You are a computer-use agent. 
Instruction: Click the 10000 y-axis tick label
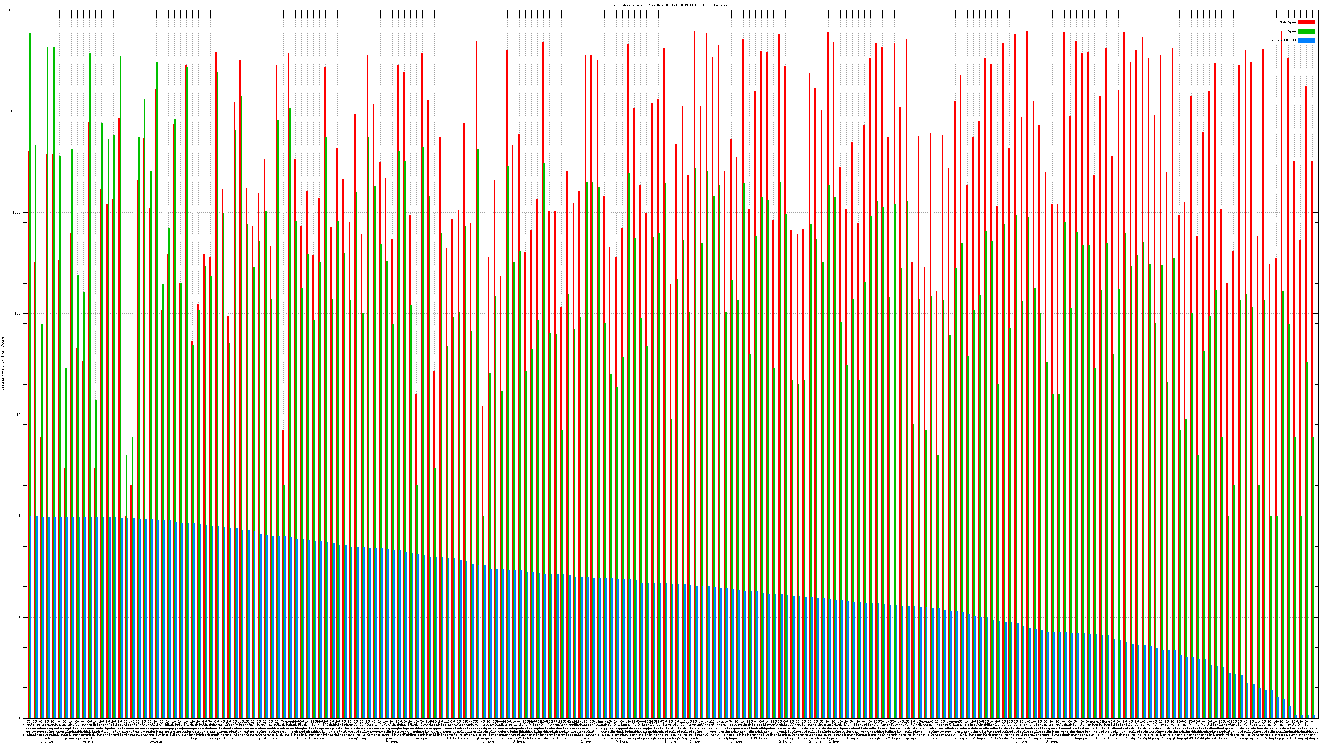(16, 112)
